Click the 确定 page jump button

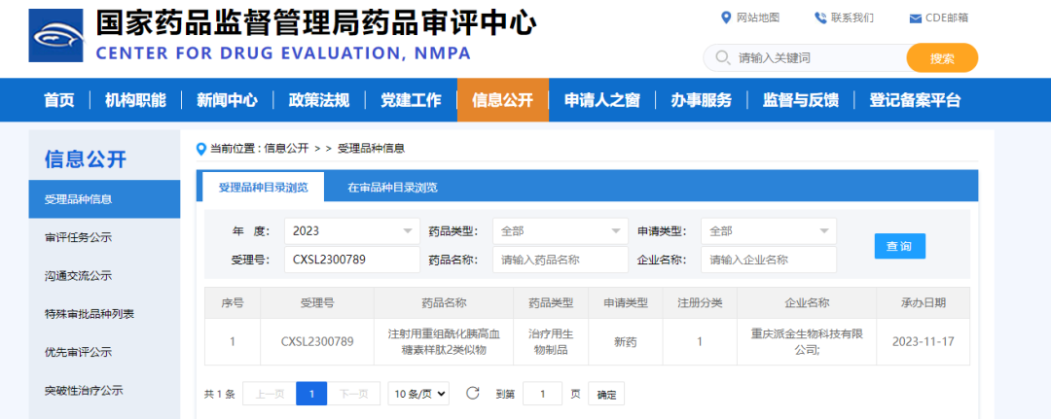pyautogui.click(x=606, y=395)
